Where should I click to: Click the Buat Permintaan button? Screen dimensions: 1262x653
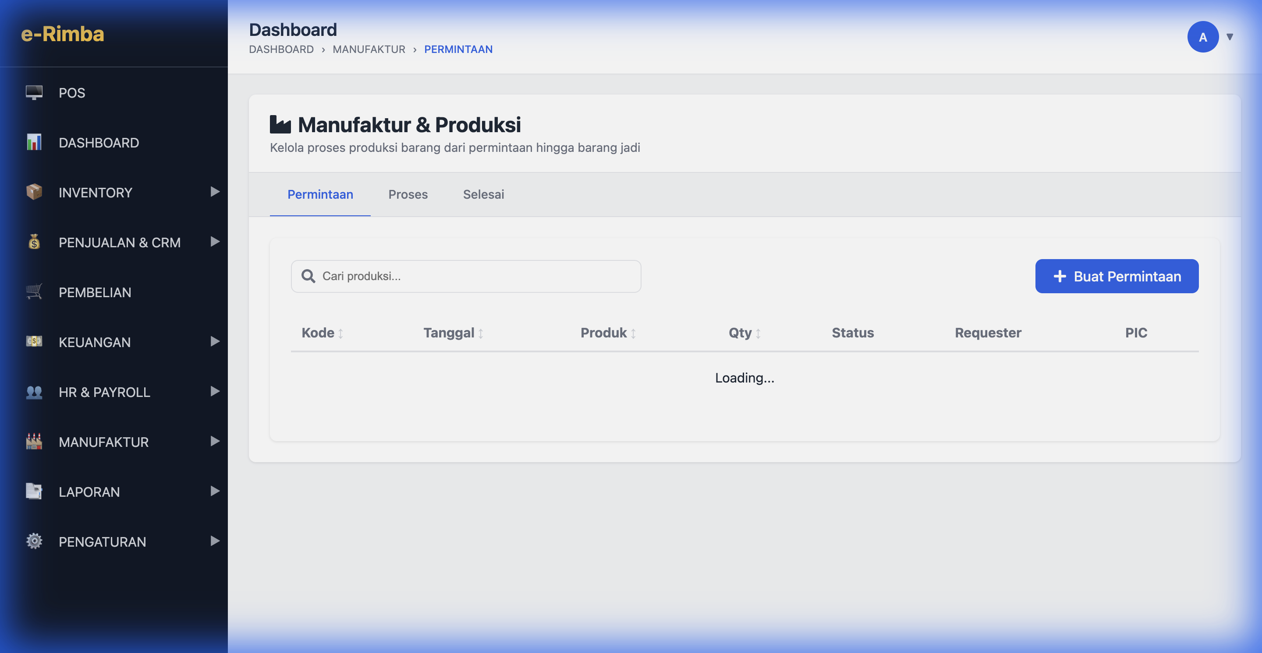1117,276
